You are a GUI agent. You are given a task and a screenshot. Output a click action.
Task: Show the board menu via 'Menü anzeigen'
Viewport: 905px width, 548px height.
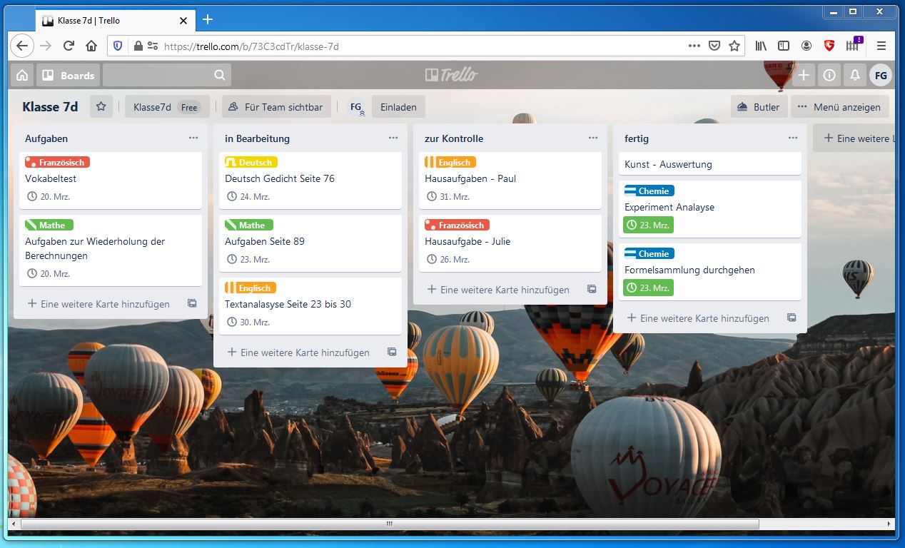tap(839, 107)
